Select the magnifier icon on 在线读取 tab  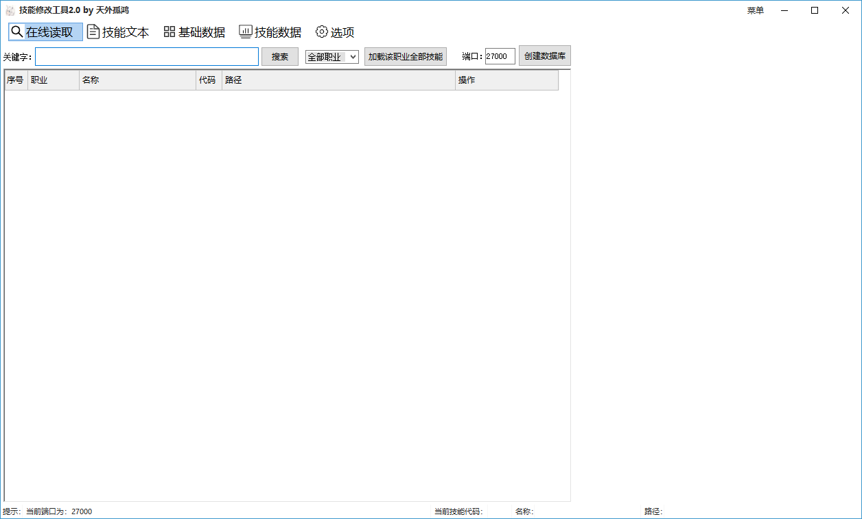(16, 32)
